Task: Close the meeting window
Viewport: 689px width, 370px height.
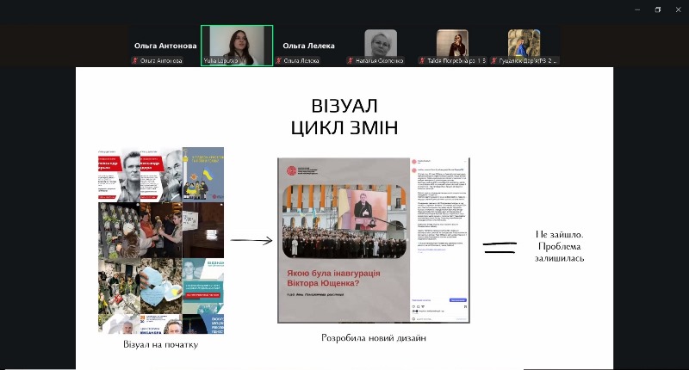Action: tap(678, 9)
